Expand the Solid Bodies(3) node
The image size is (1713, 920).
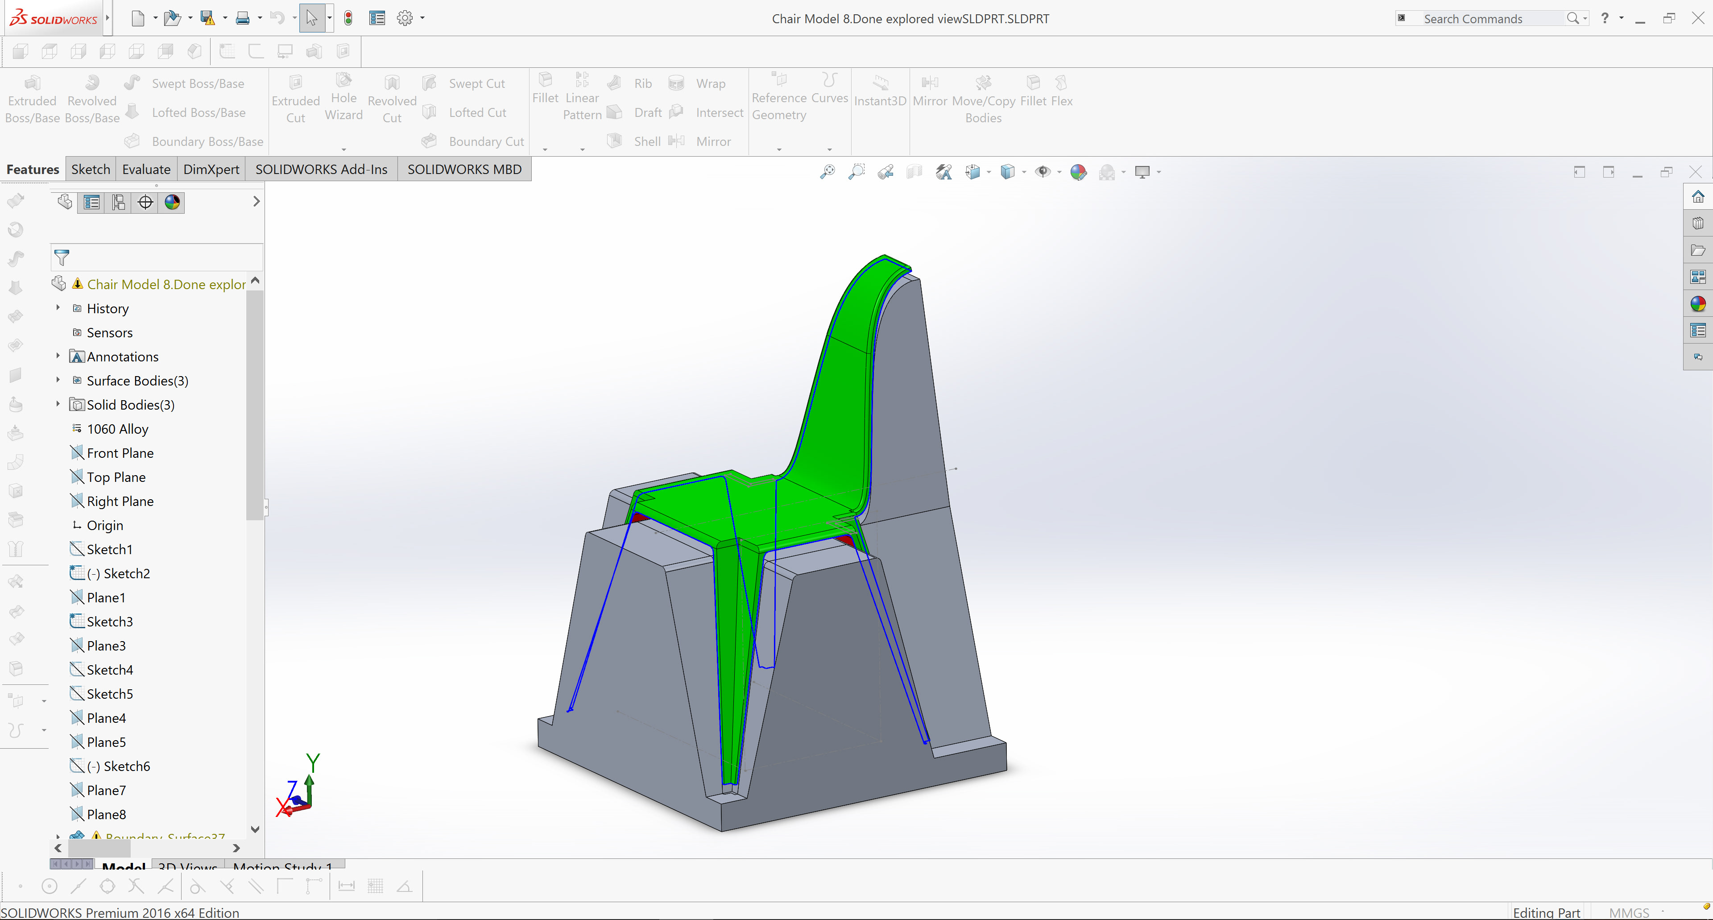point(58,404)
